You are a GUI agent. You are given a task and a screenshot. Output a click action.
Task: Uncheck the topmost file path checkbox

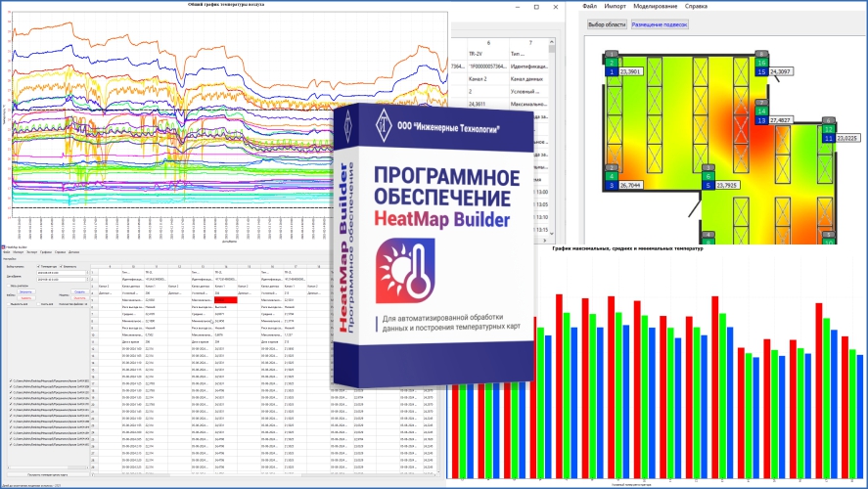pos(11,380)
